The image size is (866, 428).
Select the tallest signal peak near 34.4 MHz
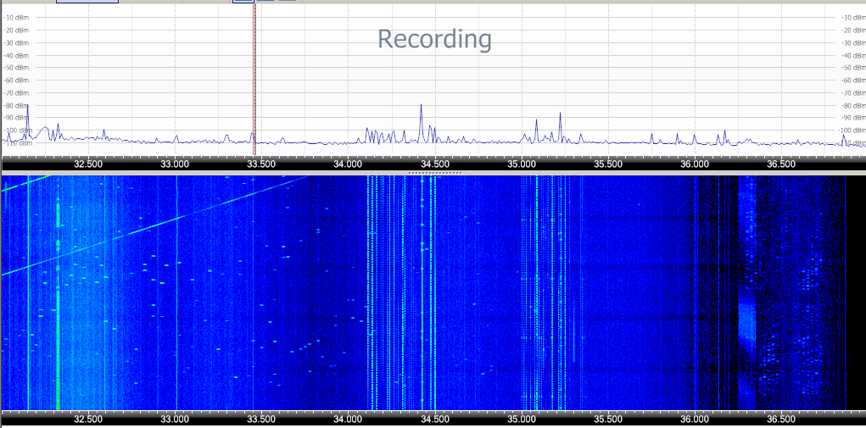(x=421, y=108)
